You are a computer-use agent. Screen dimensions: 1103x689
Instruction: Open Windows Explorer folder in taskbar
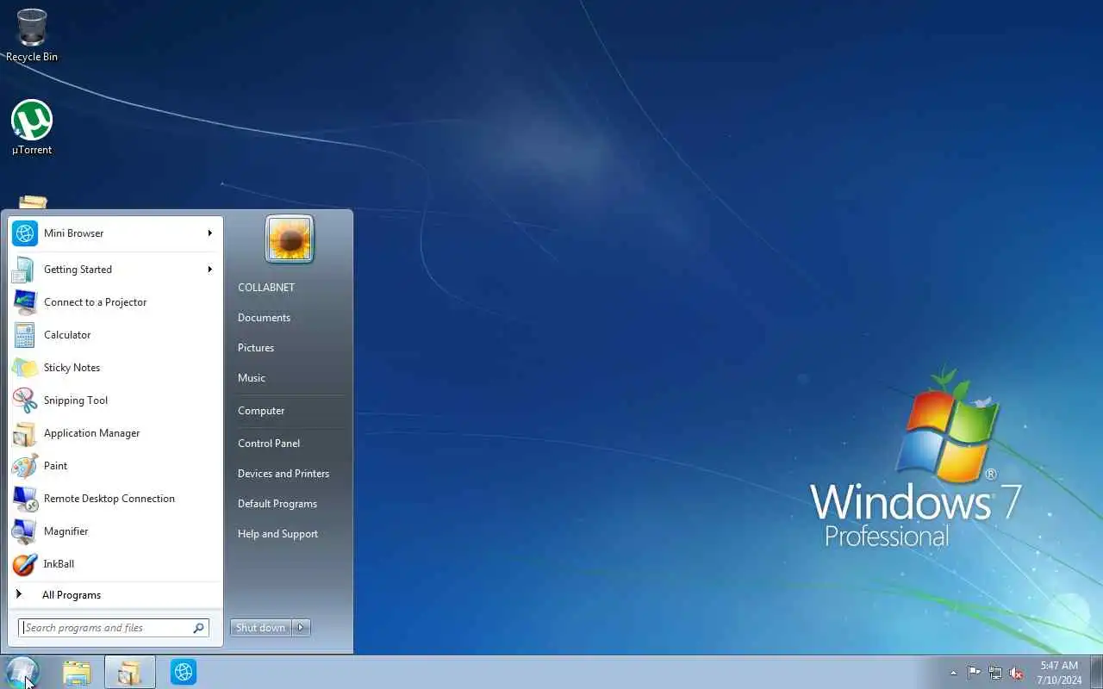coord(77,672)
